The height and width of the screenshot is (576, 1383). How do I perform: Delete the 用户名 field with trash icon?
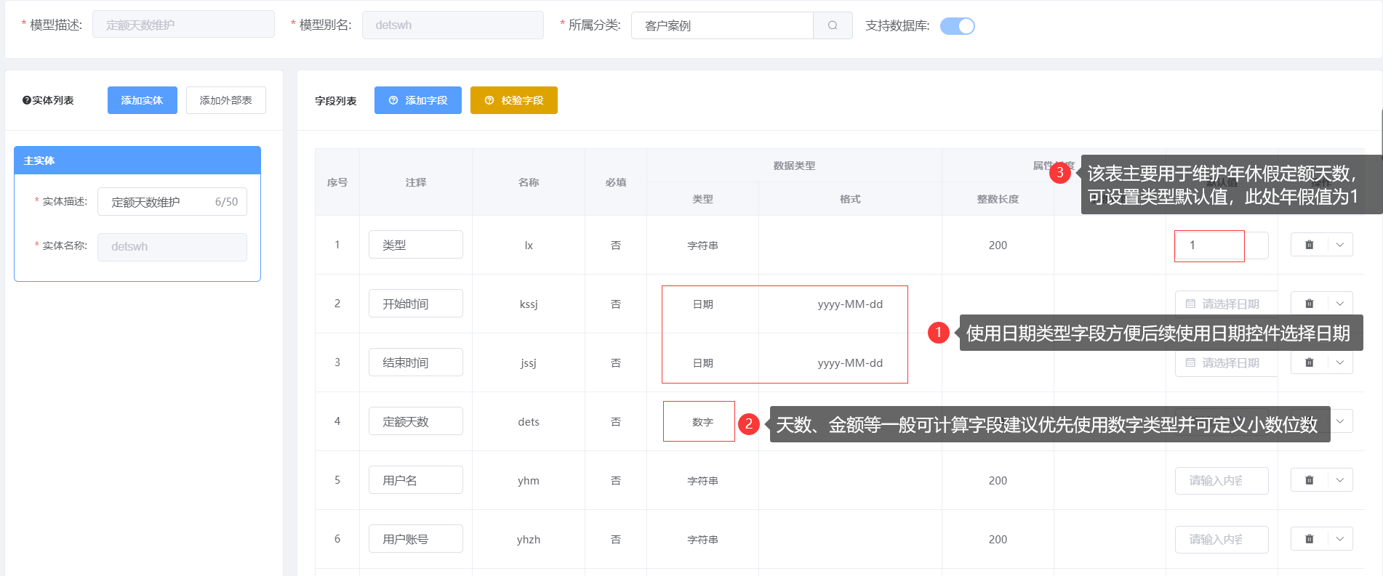click(x=1309, y=480)
